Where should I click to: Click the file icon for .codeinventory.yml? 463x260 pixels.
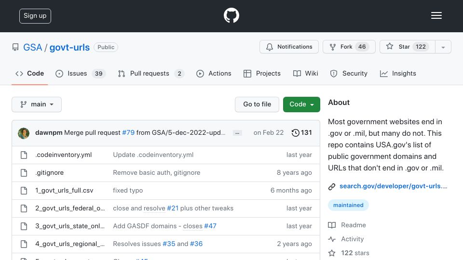[x=24, y=155]
